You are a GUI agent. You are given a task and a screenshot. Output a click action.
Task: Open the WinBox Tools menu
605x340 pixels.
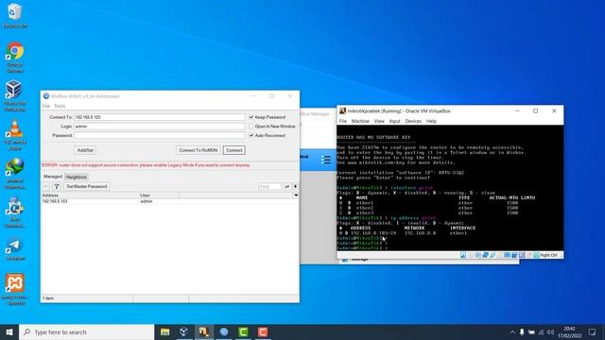(x=60, y=106)
